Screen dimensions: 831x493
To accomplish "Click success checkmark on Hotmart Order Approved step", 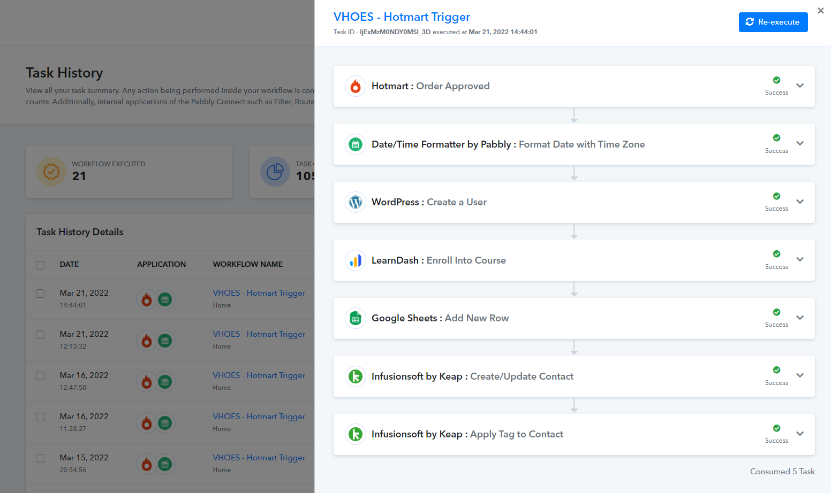I will pos(776,80).
